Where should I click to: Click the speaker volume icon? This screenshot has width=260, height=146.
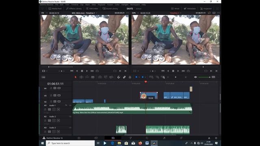point(195,77)
